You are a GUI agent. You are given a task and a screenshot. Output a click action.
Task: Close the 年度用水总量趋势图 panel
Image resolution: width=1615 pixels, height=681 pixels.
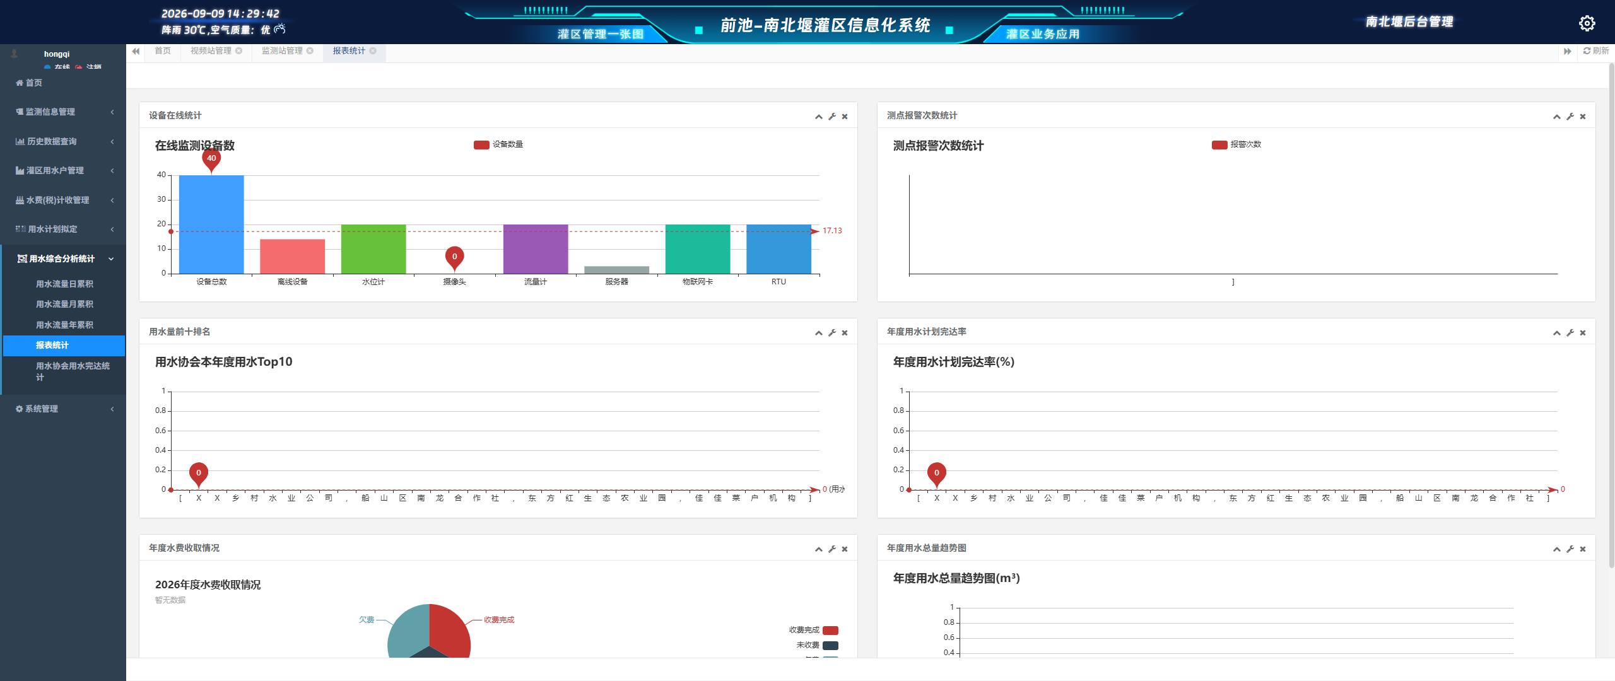click(x=1583, y=549)
